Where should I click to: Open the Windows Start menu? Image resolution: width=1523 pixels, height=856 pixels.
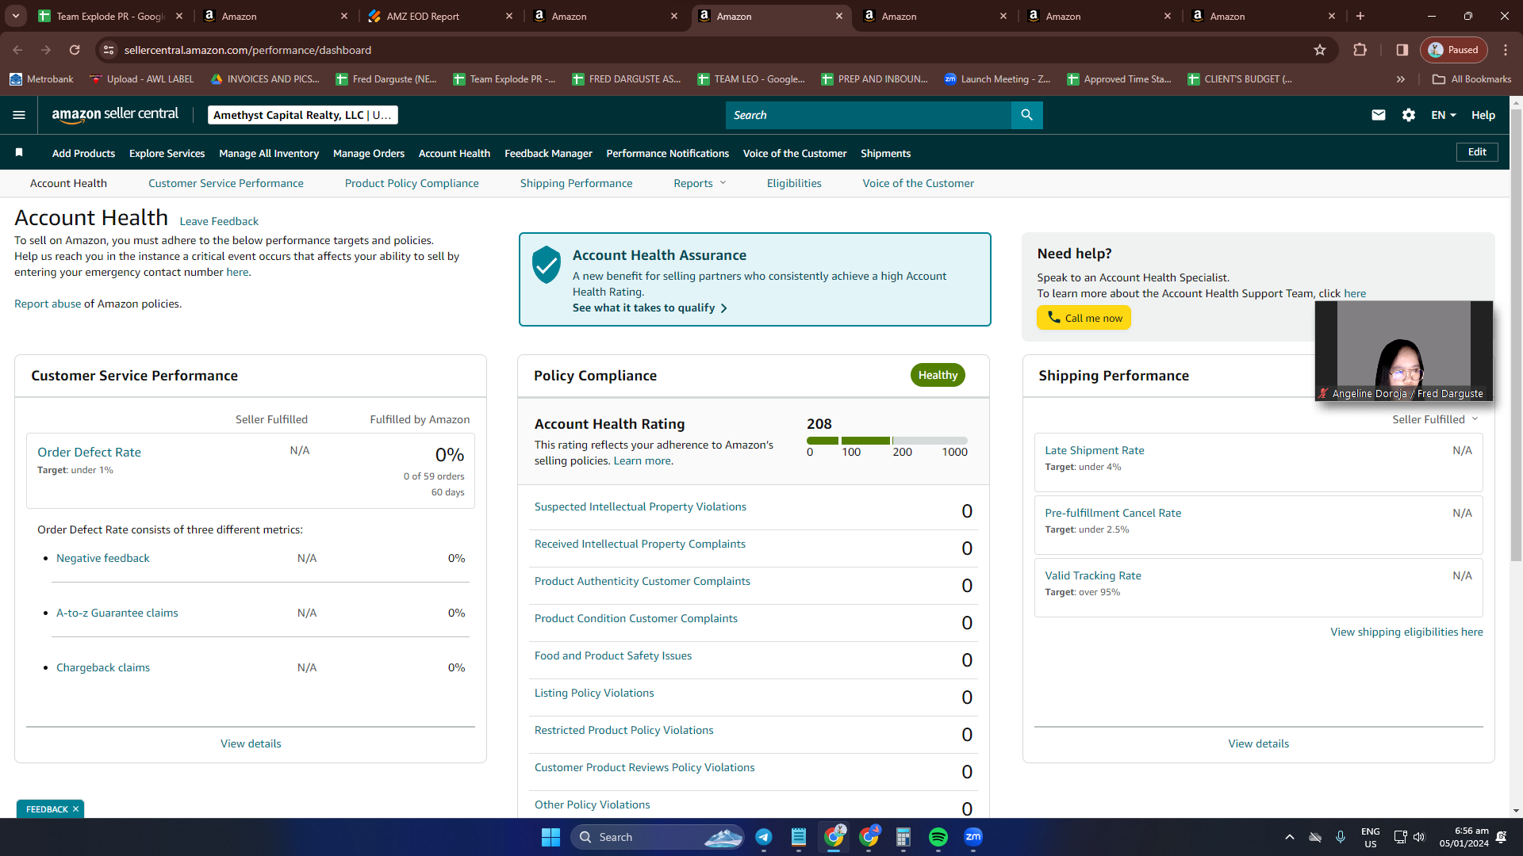pos(551,837)
